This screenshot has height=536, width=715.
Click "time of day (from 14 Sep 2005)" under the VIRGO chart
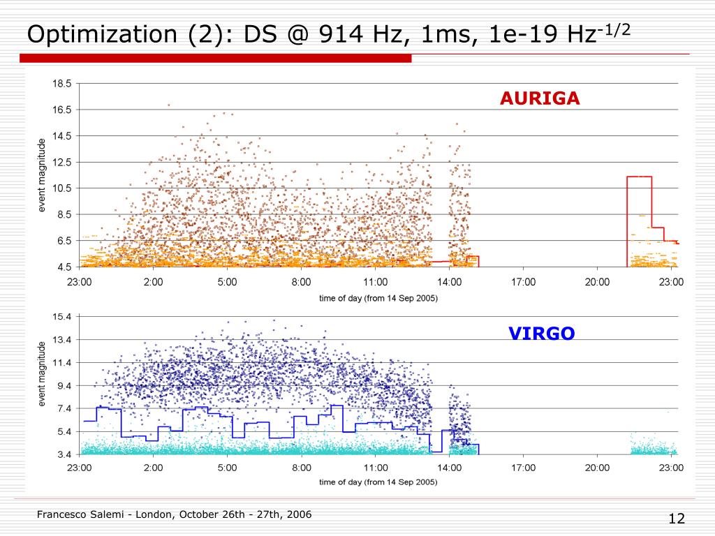(378, 482)
